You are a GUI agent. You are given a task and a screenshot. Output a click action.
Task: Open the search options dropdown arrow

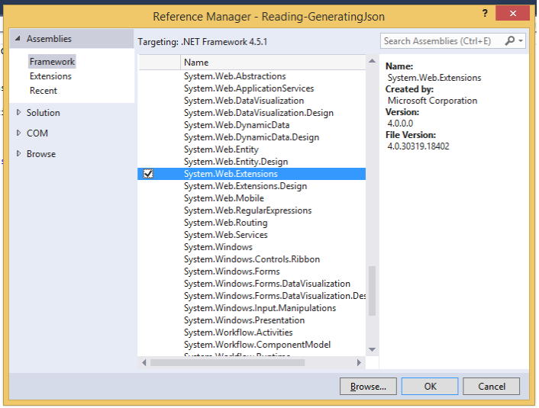pyautogui.click(x=521, y=41)
